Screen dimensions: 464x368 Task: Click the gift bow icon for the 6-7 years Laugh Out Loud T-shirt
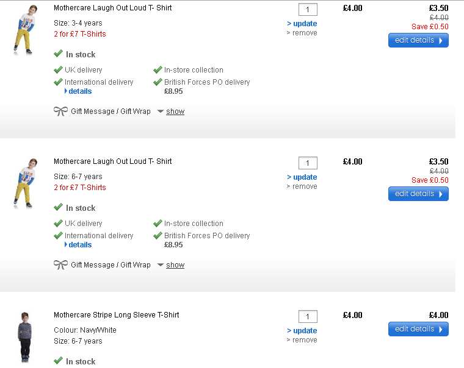(x=60, y=265)
